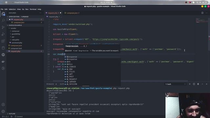Click the request.php breadcrumb
210x118 pixels.
tap(53, 17)
